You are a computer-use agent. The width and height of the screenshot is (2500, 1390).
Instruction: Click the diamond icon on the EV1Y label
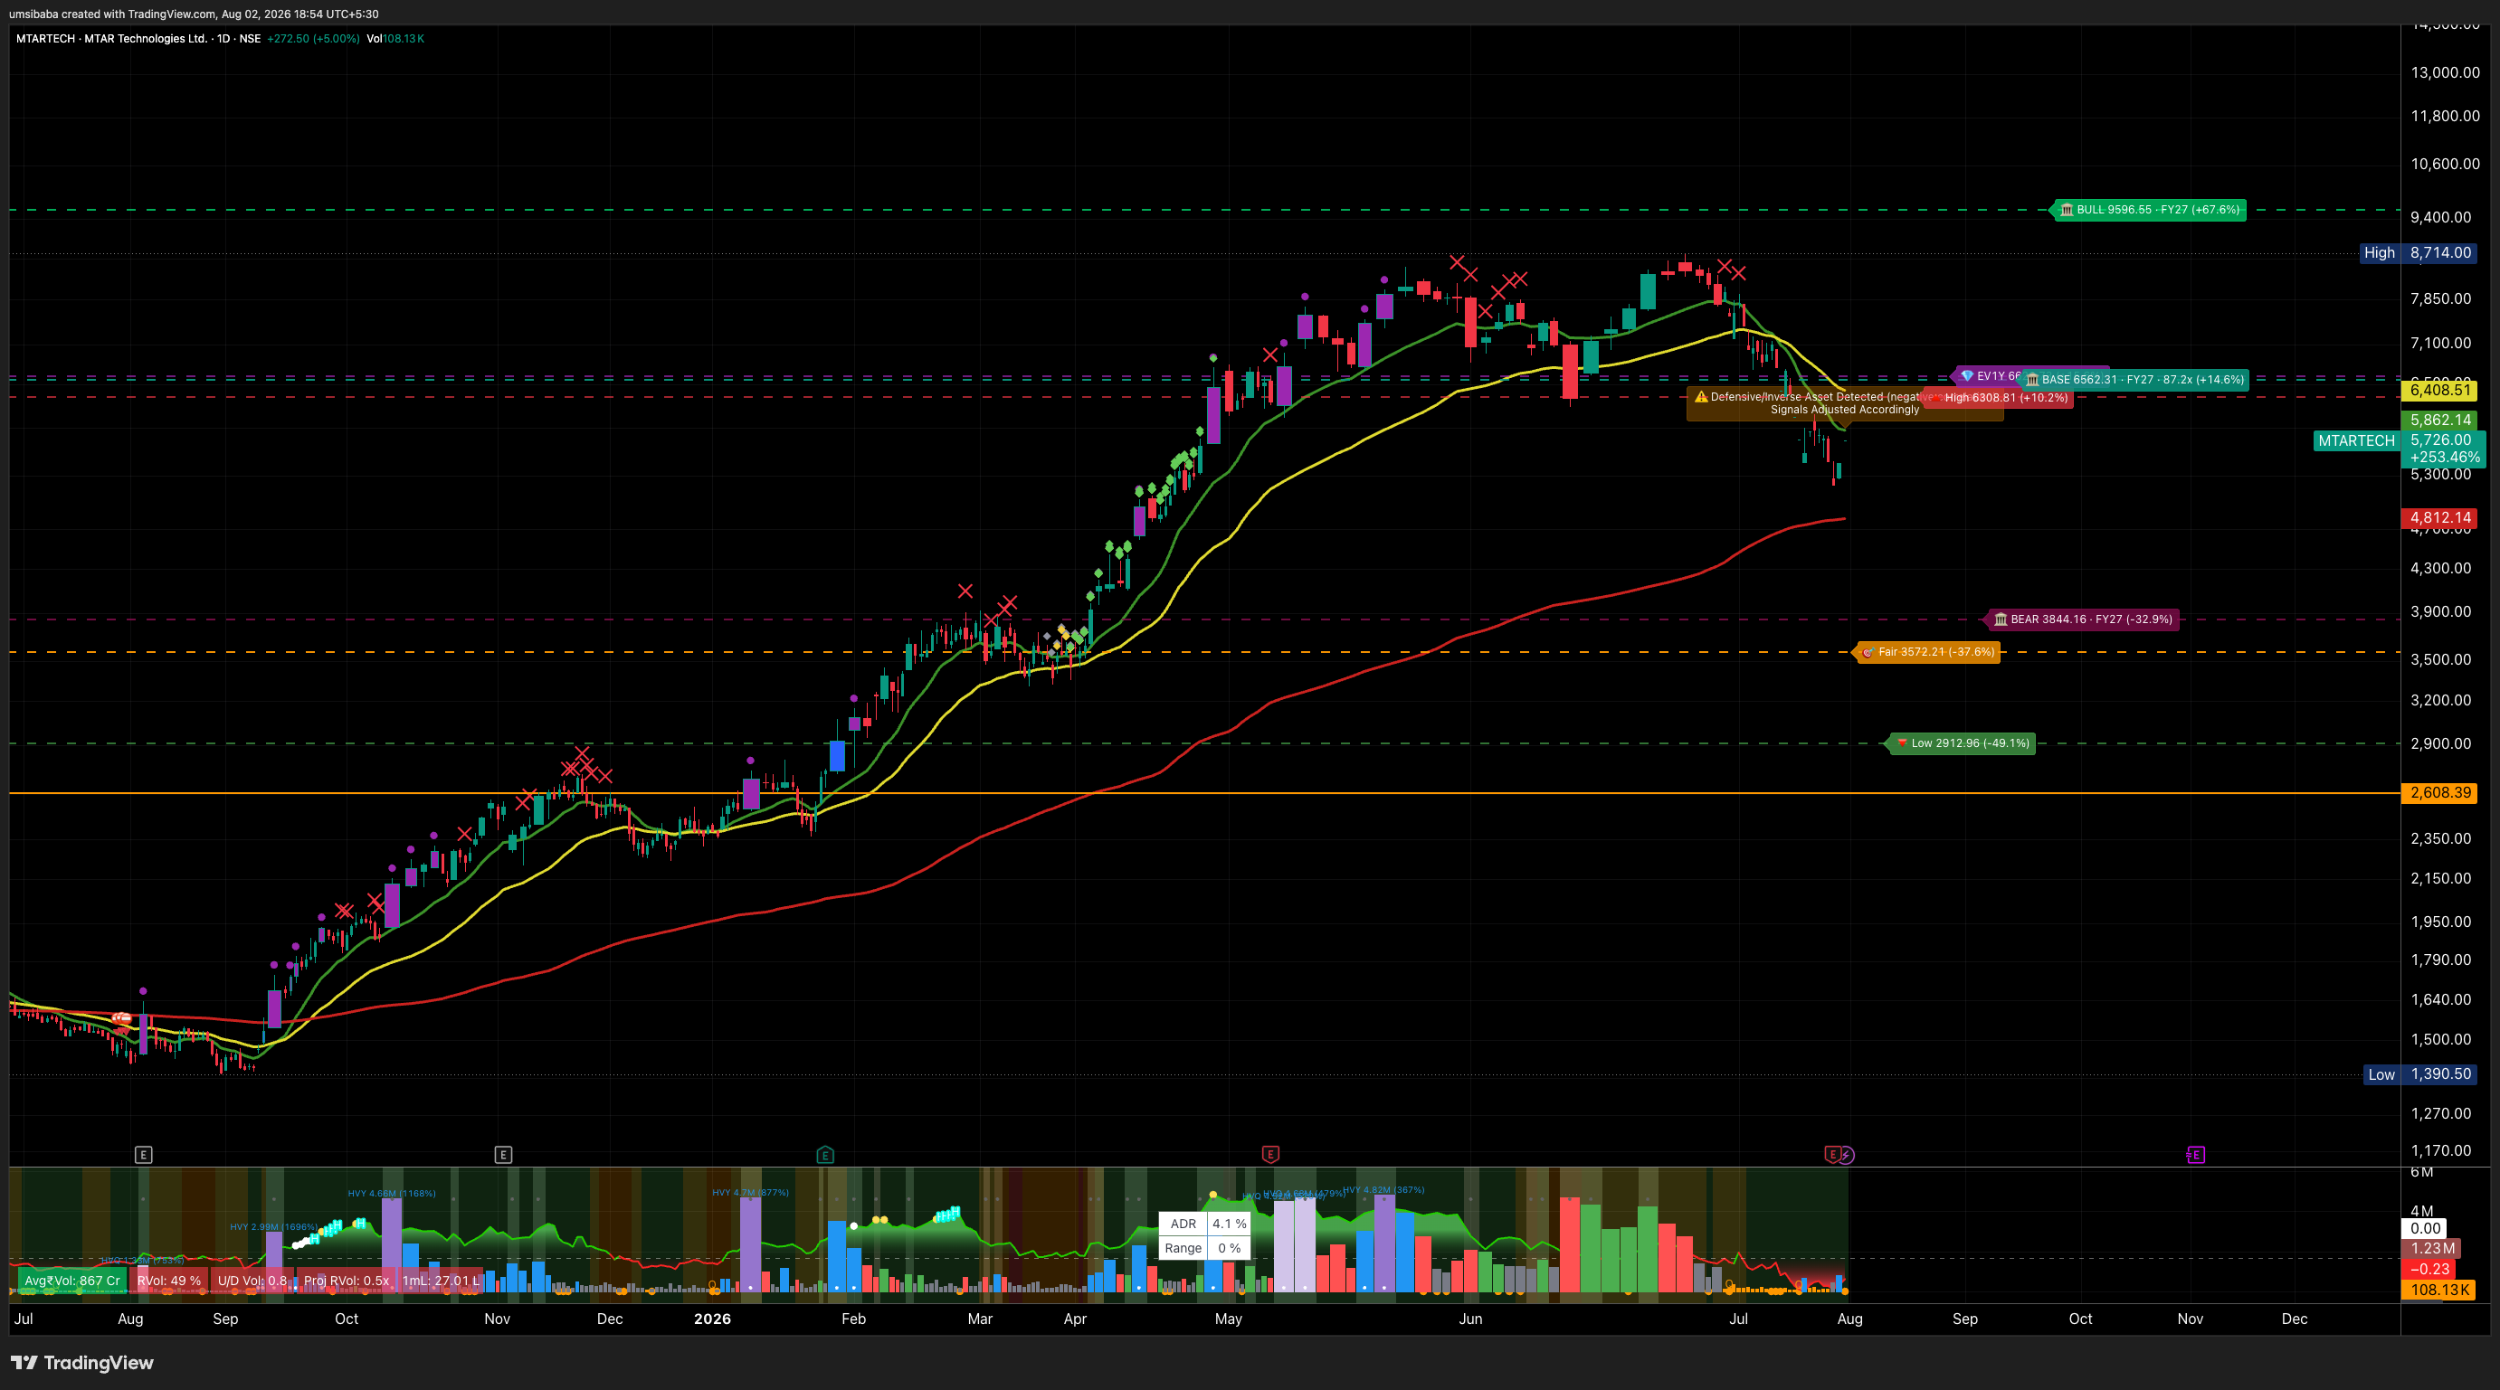(x=1967, y=375)
